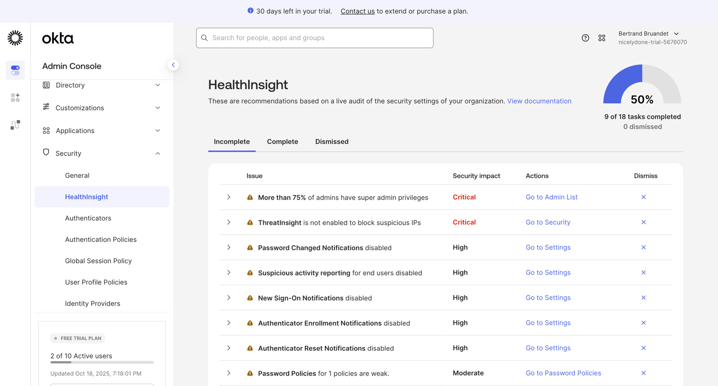Screen dimensions: 718x386
Task: Click the warning icon for the ThreatInsight issue
Action: pos(250,222)
